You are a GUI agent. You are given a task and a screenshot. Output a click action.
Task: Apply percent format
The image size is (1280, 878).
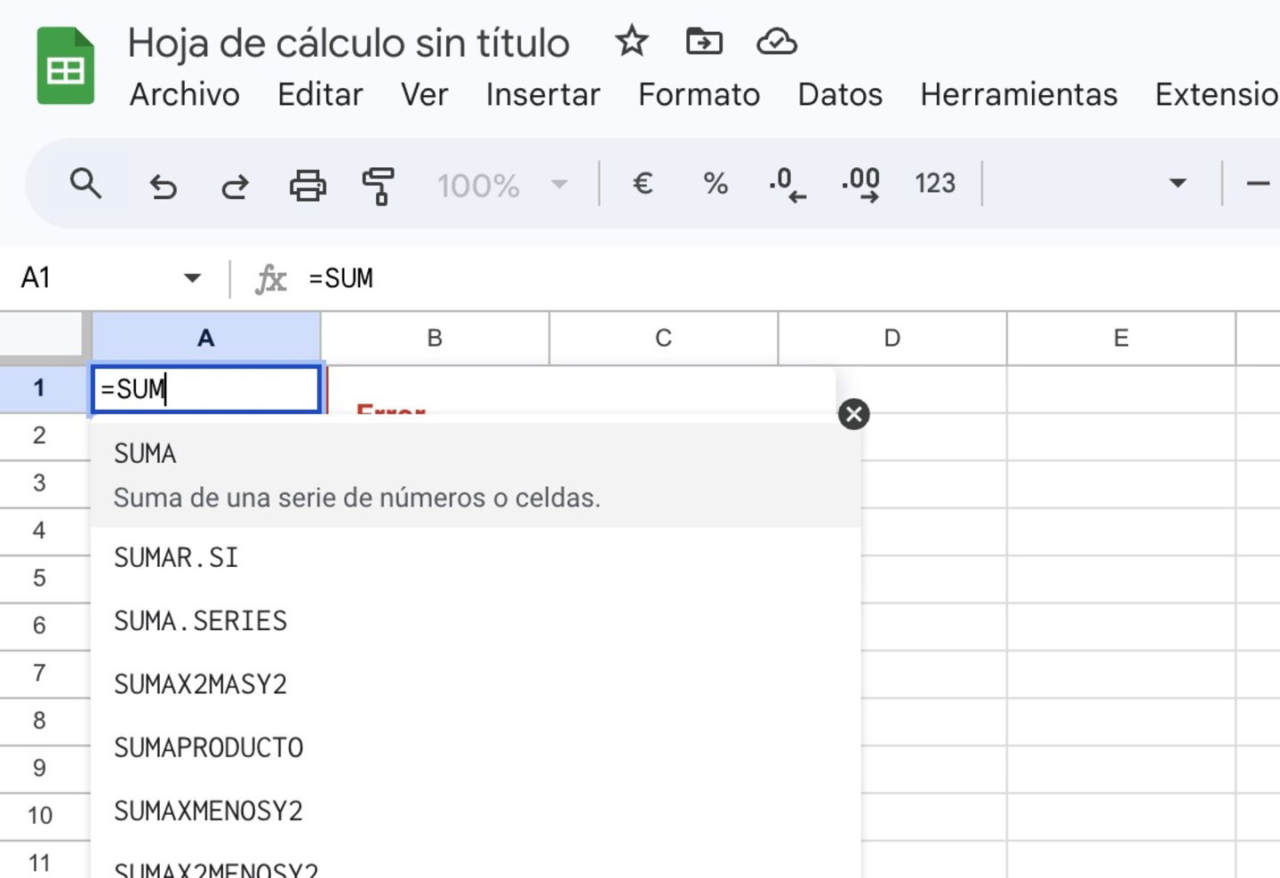(x=714, y=184)
